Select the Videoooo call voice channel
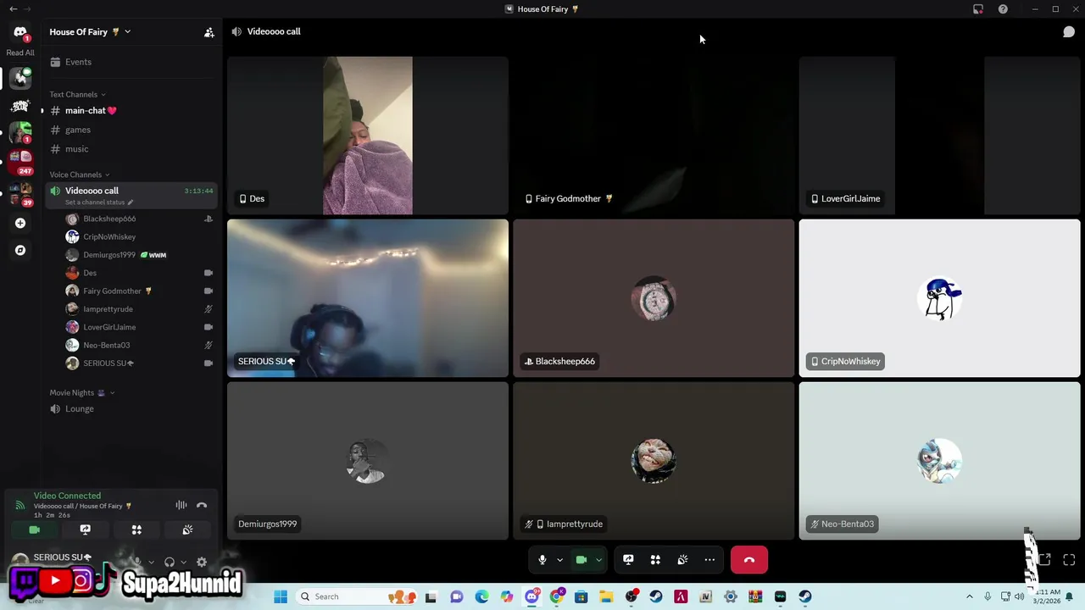Screen dimensions: 1085x610 point(131,195)
